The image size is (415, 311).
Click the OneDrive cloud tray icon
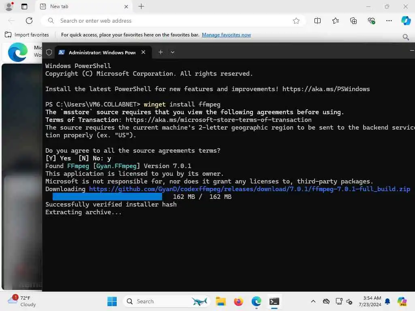tap(326, 301)
